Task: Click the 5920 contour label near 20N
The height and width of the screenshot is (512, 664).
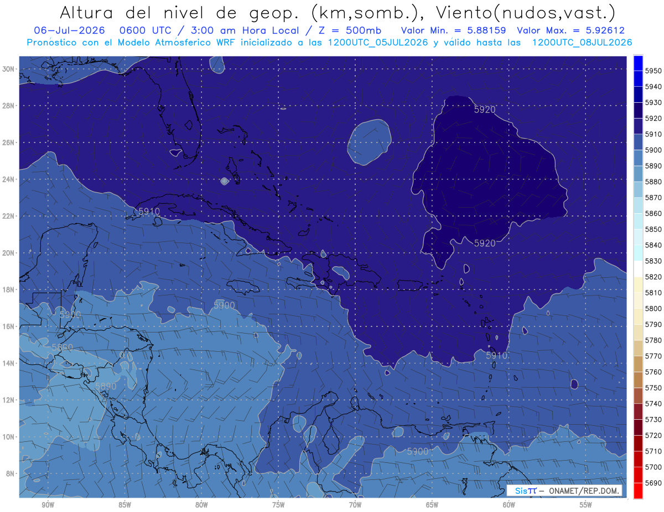Action: pyautogui.click(x=485, y=243)
